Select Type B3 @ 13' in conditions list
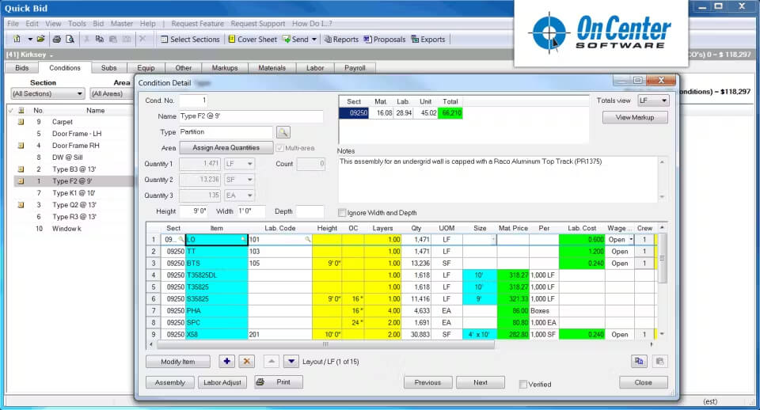The width and height of the screenshot is (760, 410). click(x=74, y=169)
